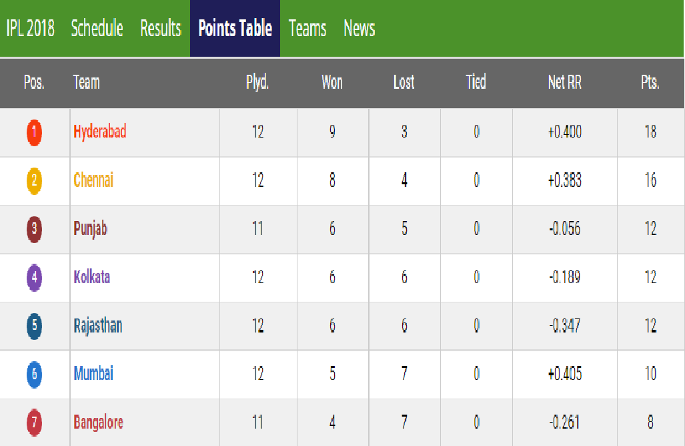Open the News tab
685x446 pixels.
click(359, 29)
